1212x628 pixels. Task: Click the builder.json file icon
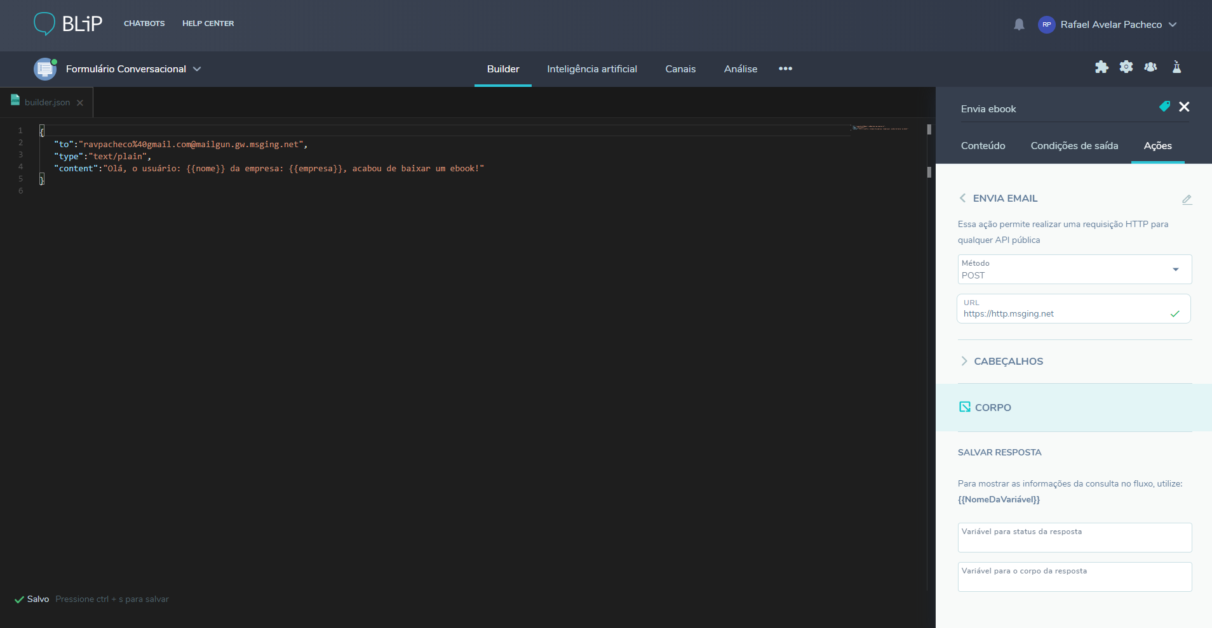(x=15, y=100)
